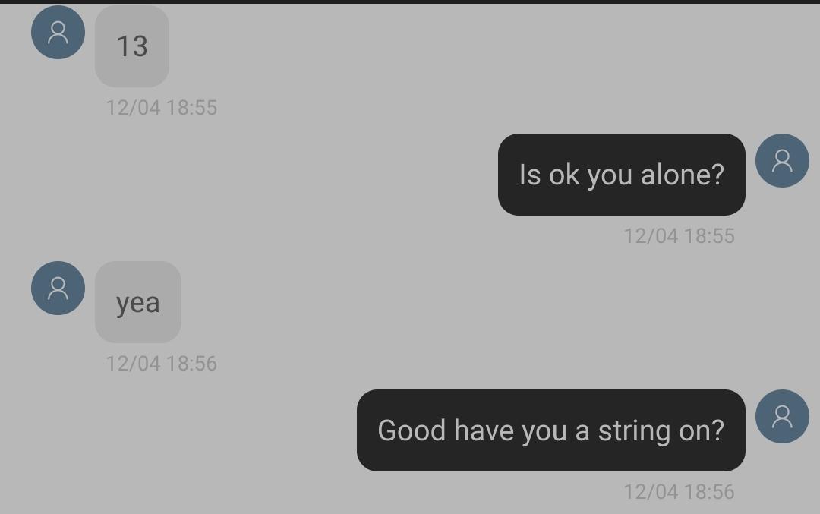Viewport: 820px width, 514px height.
Task: Click the word "Good" in the last message
Action: (412, 430)
